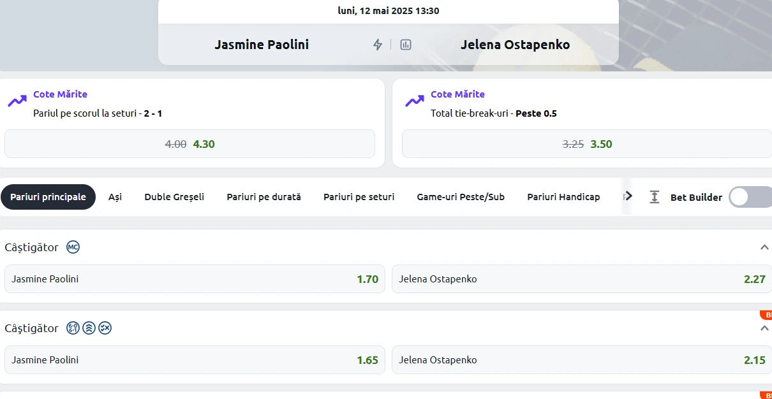Collapse the second Câștigător market
Image resolution: width=772 pixels, height=399 pixels.
[x=764, y=328]
